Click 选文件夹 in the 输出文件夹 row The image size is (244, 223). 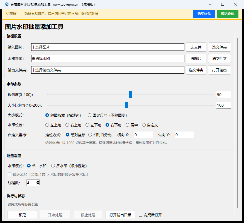click(x=196, y=70)
